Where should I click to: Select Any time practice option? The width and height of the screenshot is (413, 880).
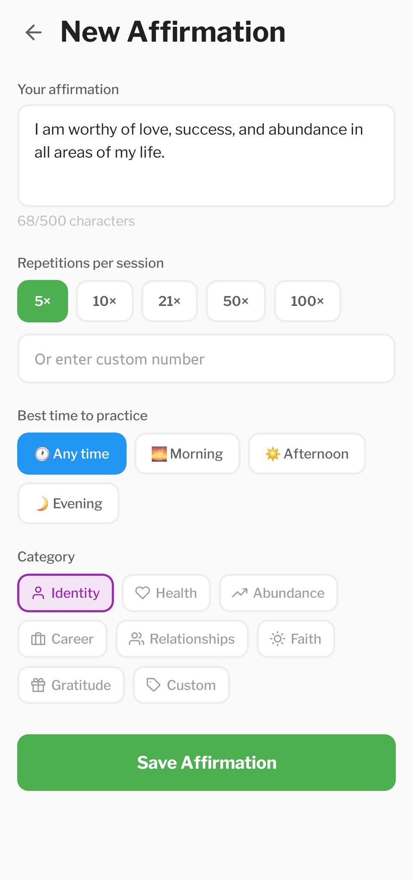point(72,454)
